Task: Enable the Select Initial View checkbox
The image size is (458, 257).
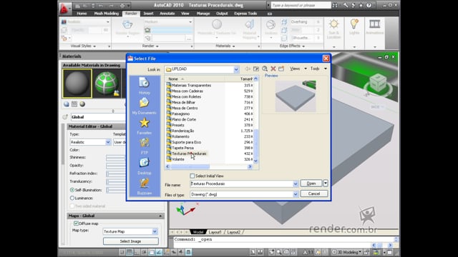Action: pyautogui.click(x=193, y=176)
